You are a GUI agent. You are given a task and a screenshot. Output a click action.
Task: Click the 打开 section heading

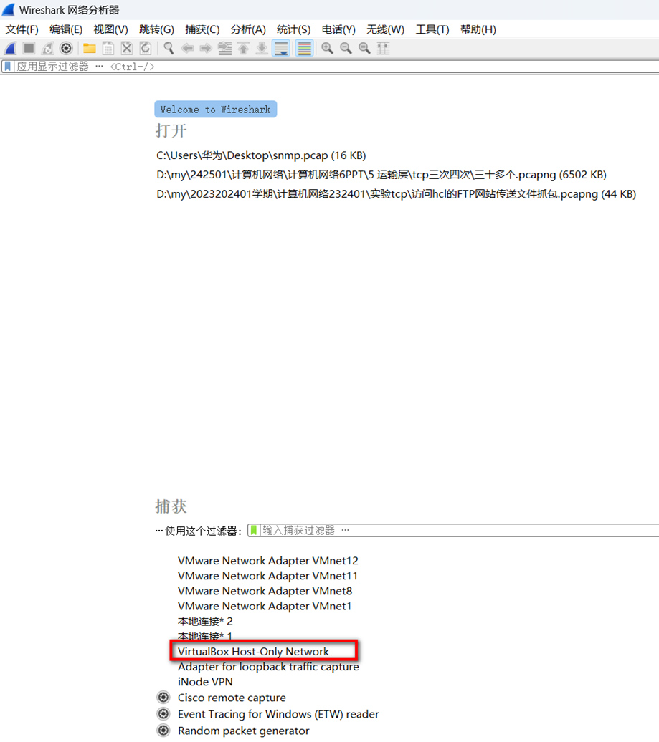[x=171, y=130]
